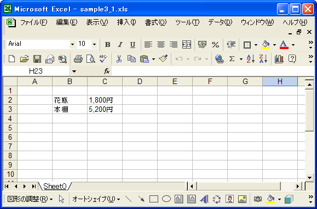The height and width of the screenshot is (209, 317).
Task: Click Borders button
Action: (247, 45)
